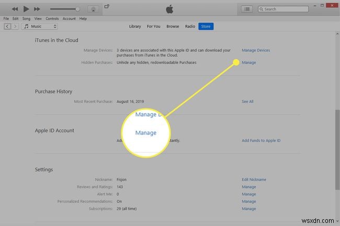340x226 pixels.
Task: Click the Manage Devices link
Action: pos(256,50)
